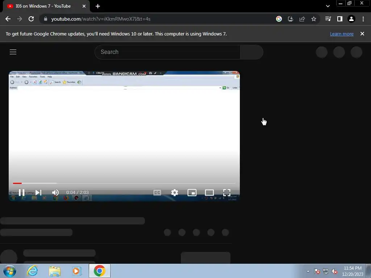Show hidden system tray icons
371x278 pixels.
click(x=308, y=271)
